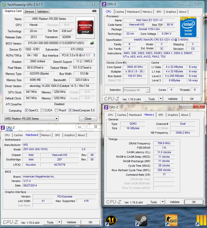Click Tools in the Mainboard CPU-Z window
207x228 pixels.
coord(50,222)
